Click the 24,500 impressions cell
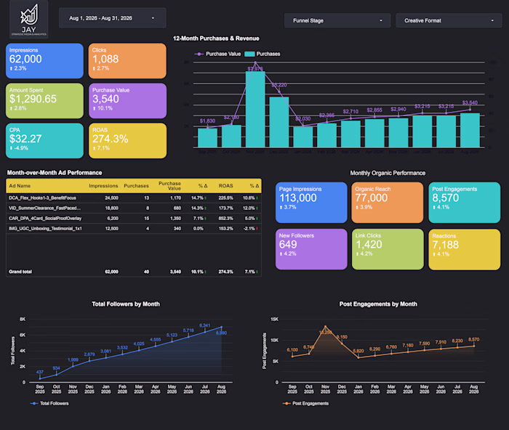509x430 pixels. [x=112, y=198]
